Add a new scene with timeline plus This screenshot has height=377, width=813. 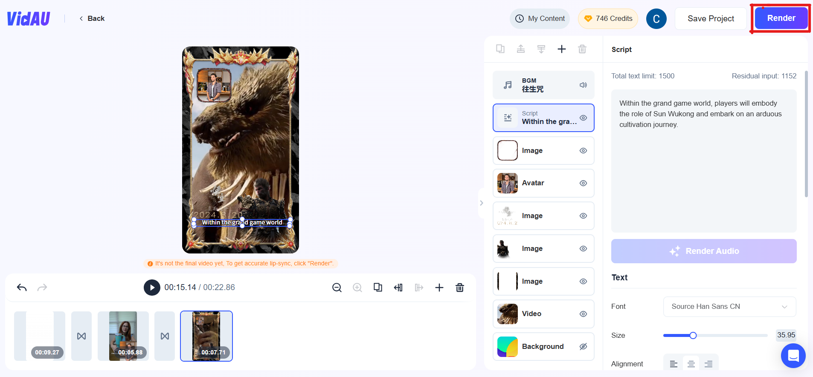[x=439, y=288]
